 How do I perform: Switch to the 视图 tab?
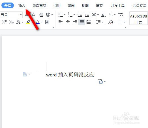85,6
